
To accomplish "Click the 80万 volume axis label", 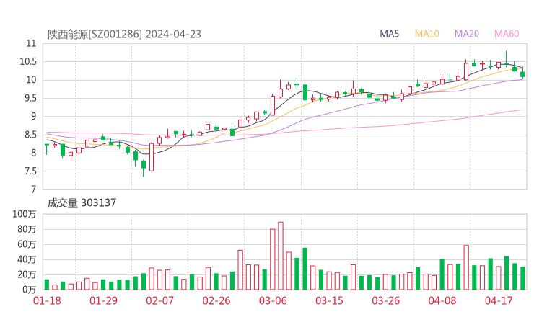I will pos(27,229).
